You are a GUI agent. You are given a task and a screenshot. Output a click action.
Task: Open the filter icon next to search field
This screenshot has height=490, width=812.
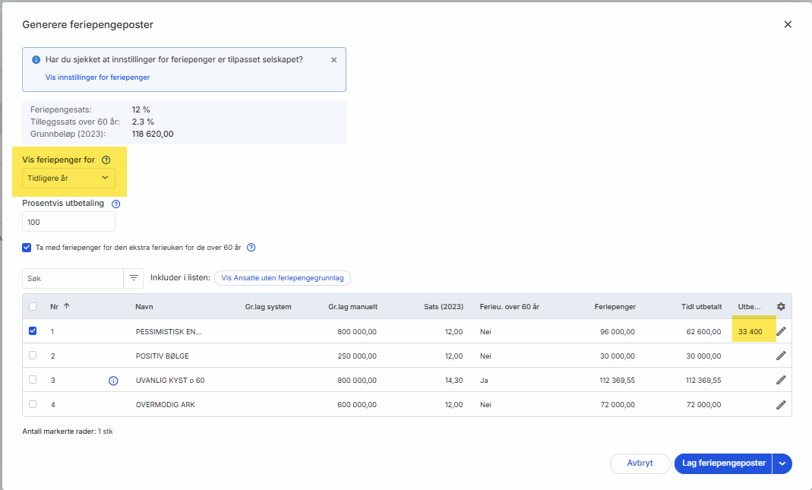[134, 278]
